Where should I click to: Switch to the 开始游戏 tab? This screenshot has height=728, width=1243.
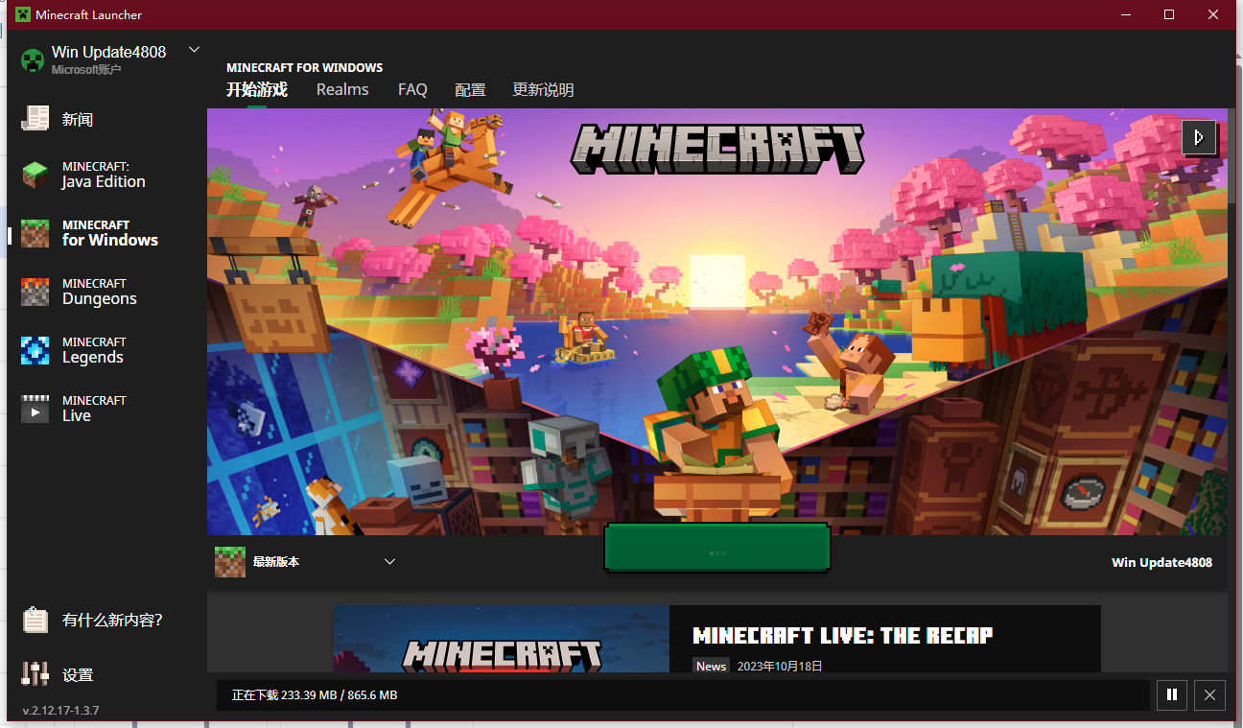pyautogui.click(x=257, y=90)
